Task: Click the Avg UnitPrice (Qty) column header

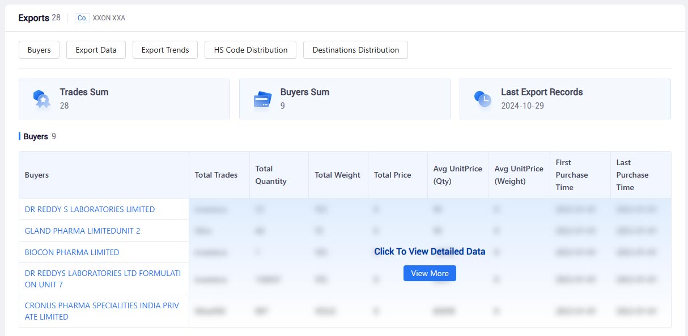Action: coord(458,175)
